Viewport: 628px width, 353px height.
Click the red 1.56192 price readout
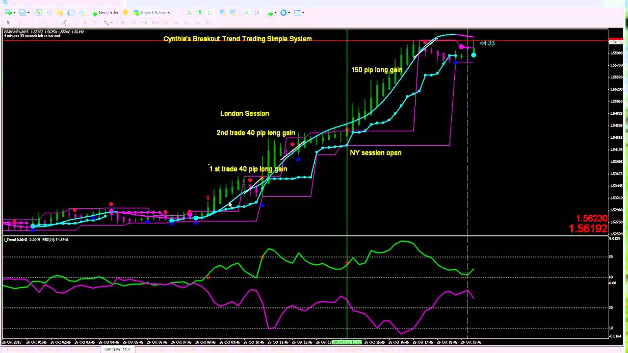click(x=588, y=228)
